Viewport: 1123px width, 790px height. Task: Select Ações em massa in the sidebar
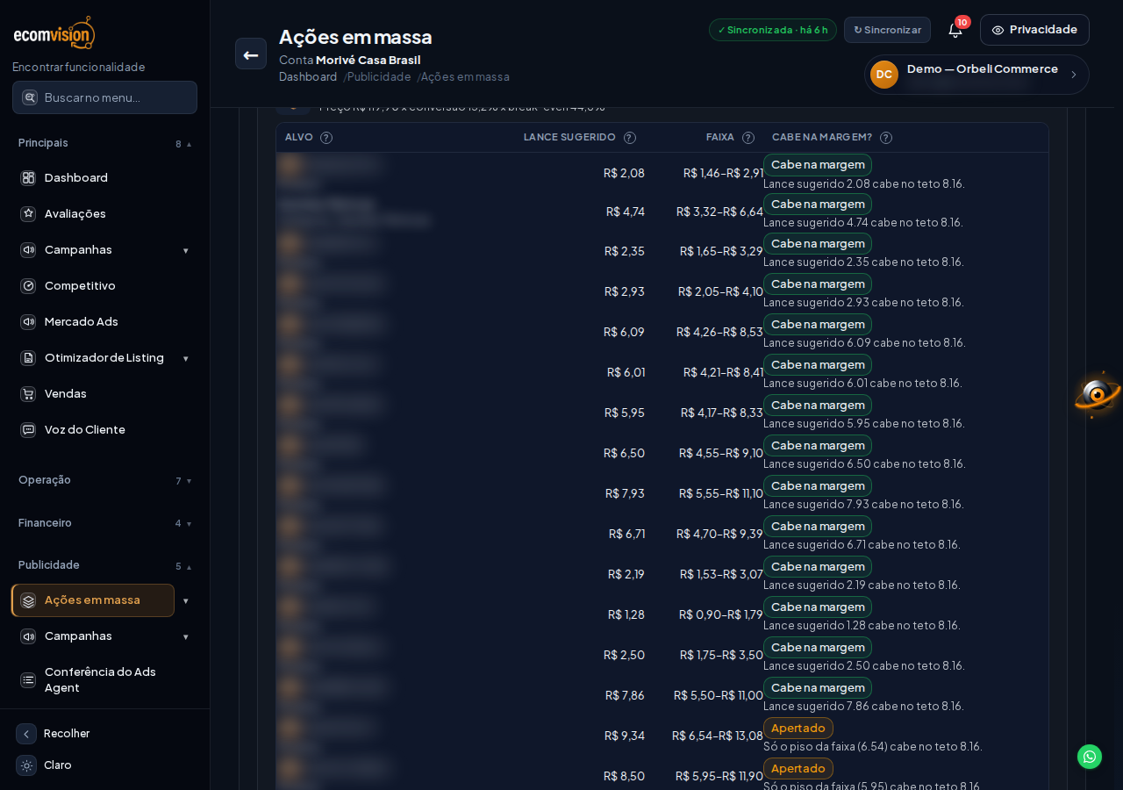[93, 600]
